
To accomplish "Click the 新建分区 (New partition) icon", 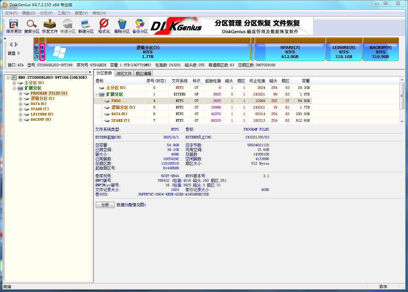I will 86,26.
